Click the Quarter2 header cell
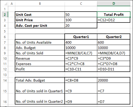Image resolution: width=133 pixels, height=107 pixels. pos(113,37)
